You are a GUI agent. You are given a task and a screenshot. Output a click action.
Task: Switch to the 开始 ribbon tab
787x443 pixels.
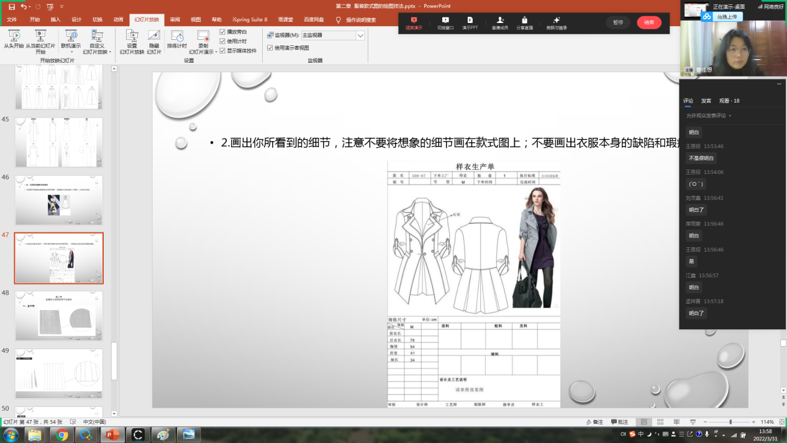(x=35, y=20)
